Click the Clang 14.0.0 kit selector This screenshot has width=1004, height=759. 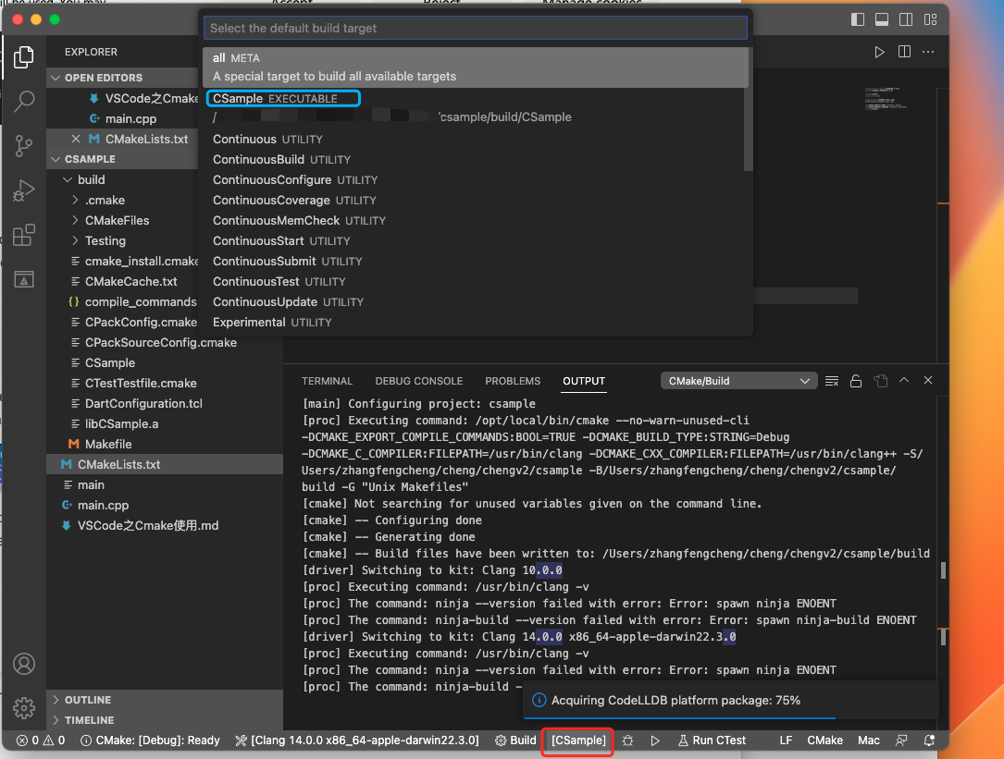(357, 741)
